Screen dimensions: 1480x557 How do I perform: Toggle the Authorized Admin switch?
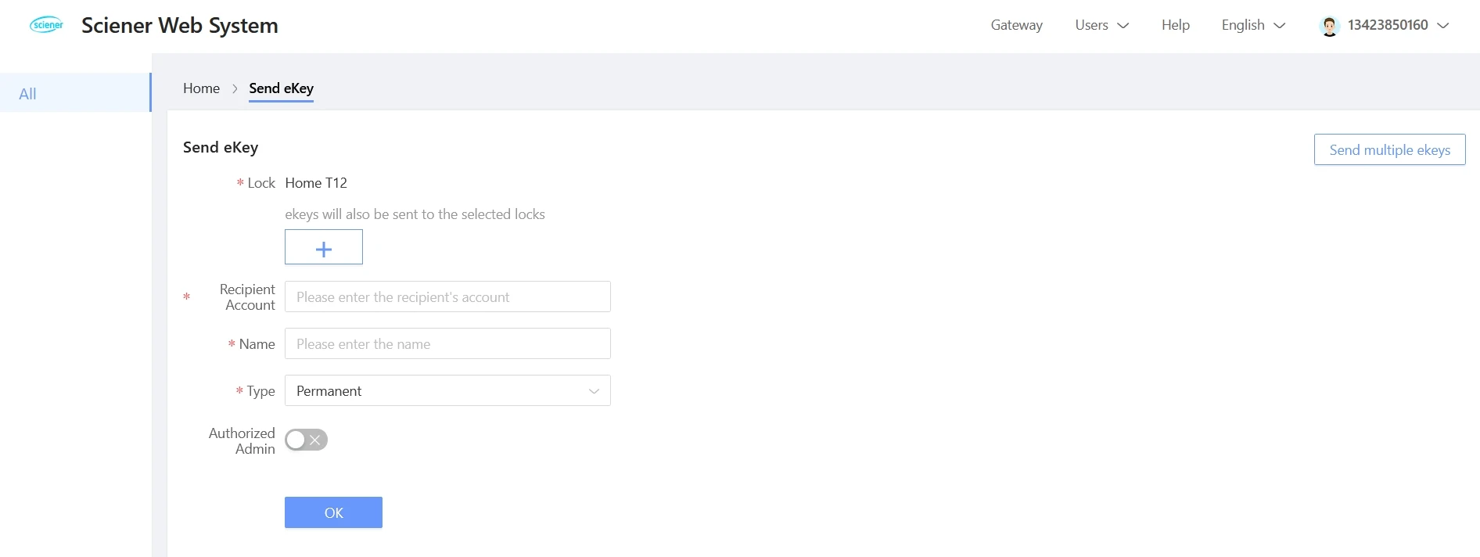click(x=306, y=440)
